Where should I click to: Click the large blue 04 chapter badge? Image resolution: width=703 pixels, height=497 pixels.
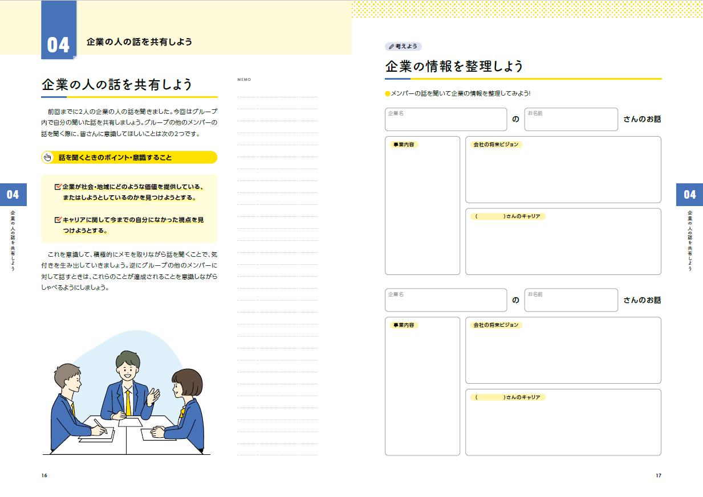[x=59, y=30]
